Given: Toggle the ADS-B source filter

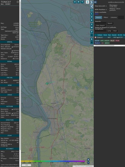Looking at the screenshot, I should point(97,41).
